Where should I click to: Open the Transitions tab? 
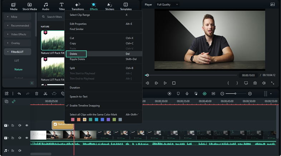(78, 7)
